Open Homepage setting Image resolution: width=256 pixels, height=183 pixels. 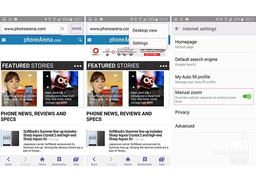click(214, 44)
